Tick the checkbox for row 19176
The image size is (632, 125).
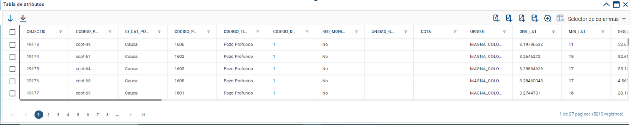point(12,81)
